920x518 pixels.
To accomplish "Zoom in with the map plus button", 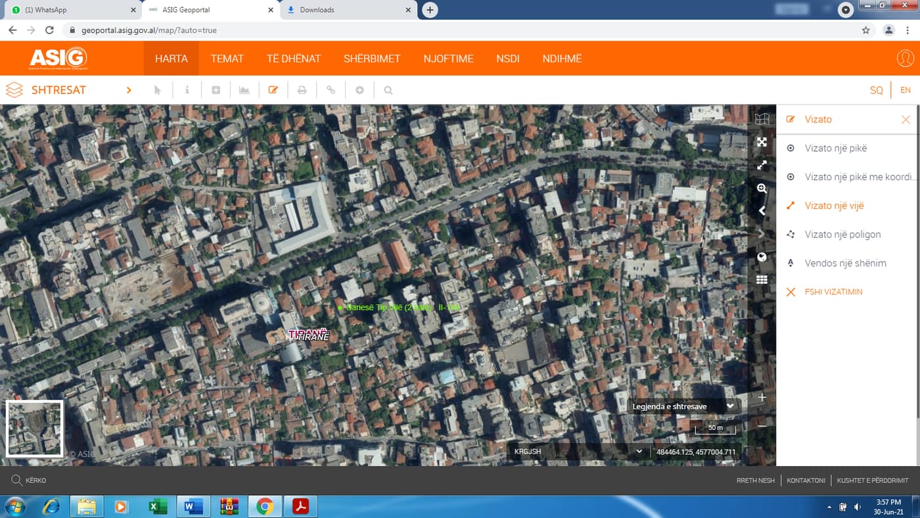I will point(762,398).
